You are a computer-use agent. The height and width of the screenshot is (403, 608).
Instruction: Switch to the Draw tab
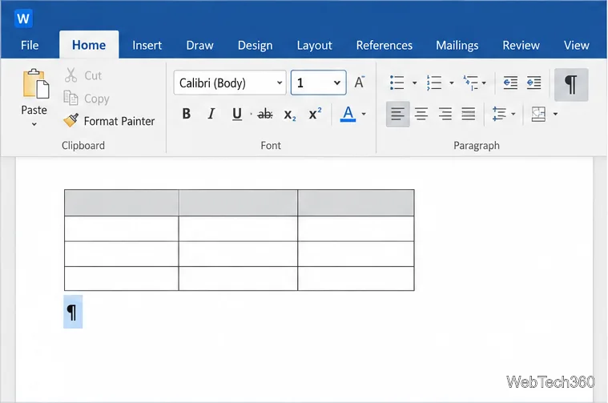click(x=199, y=46)
